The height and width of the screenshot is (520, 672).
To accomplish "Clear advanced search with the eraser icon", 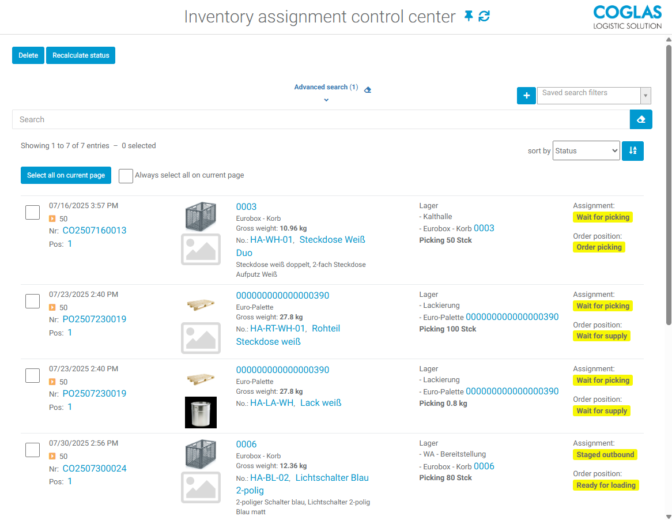I will [x=368, y=89].
